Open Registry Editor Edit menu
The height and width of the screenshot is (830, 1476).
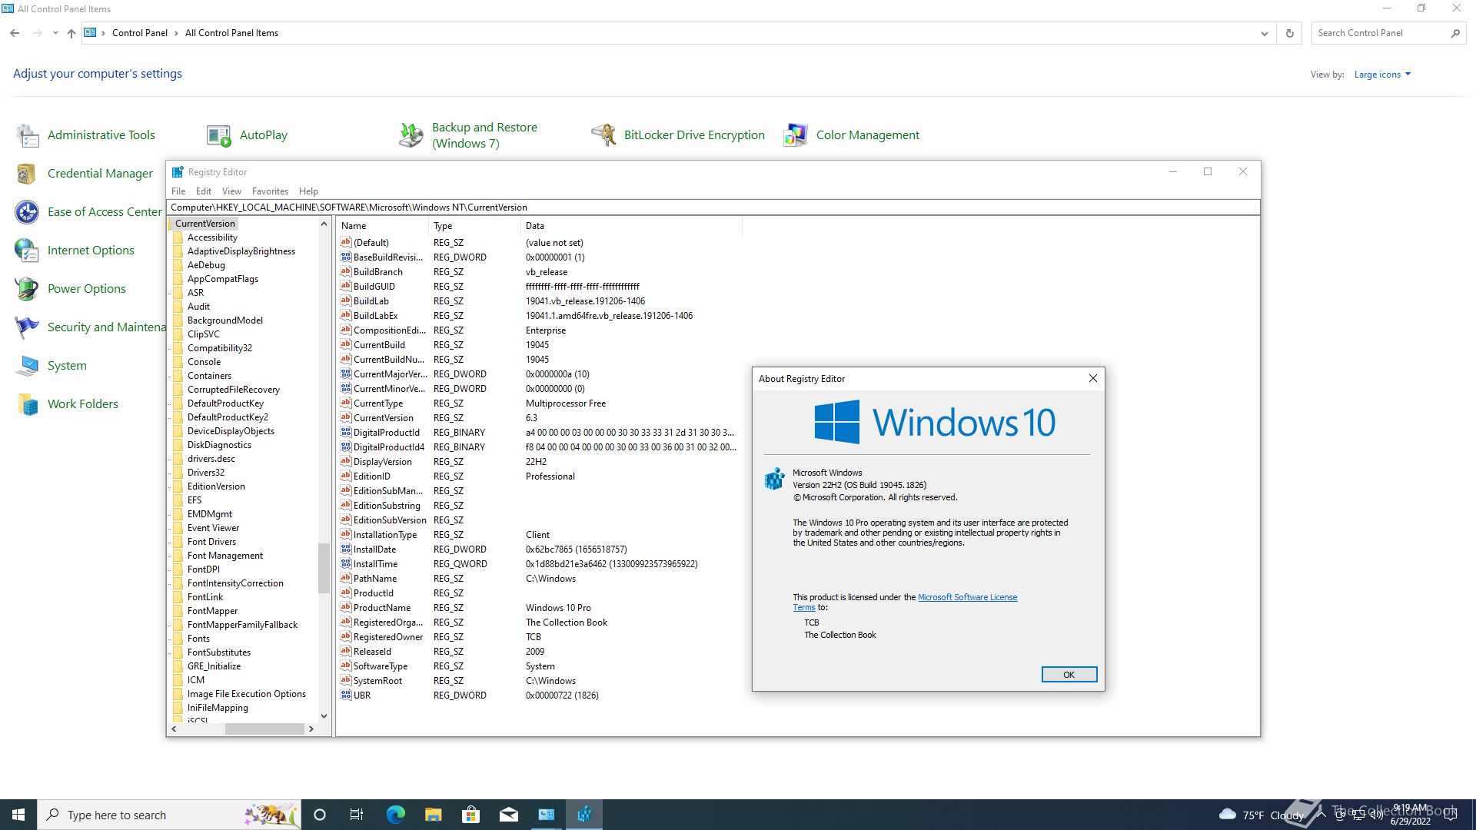pyautogui.click(x=204, y=191)
